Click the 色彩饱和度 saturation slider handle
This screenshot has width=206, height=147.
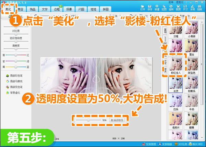(x=16, y=41)
